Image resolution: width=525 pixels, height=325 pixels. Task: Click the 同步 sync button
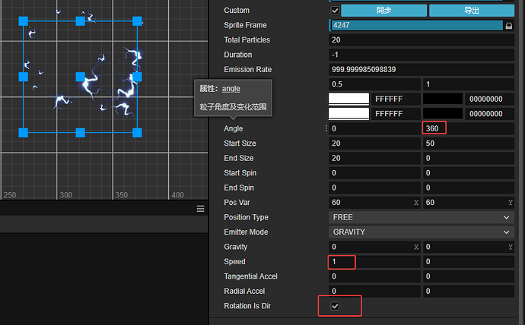tap(383, 11)
